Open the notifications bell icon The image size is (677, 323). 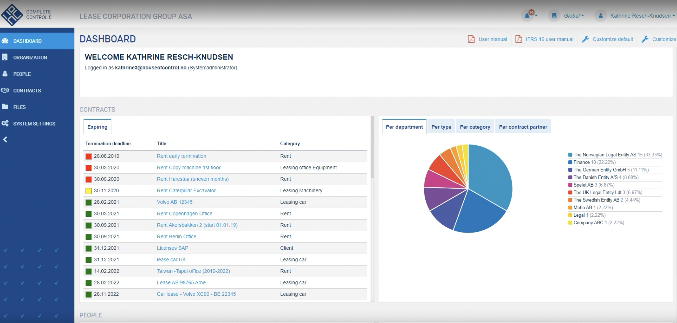[x=527, y=16]
